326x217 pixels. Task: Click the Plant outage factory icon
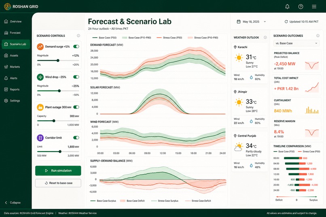pos(40,107)
